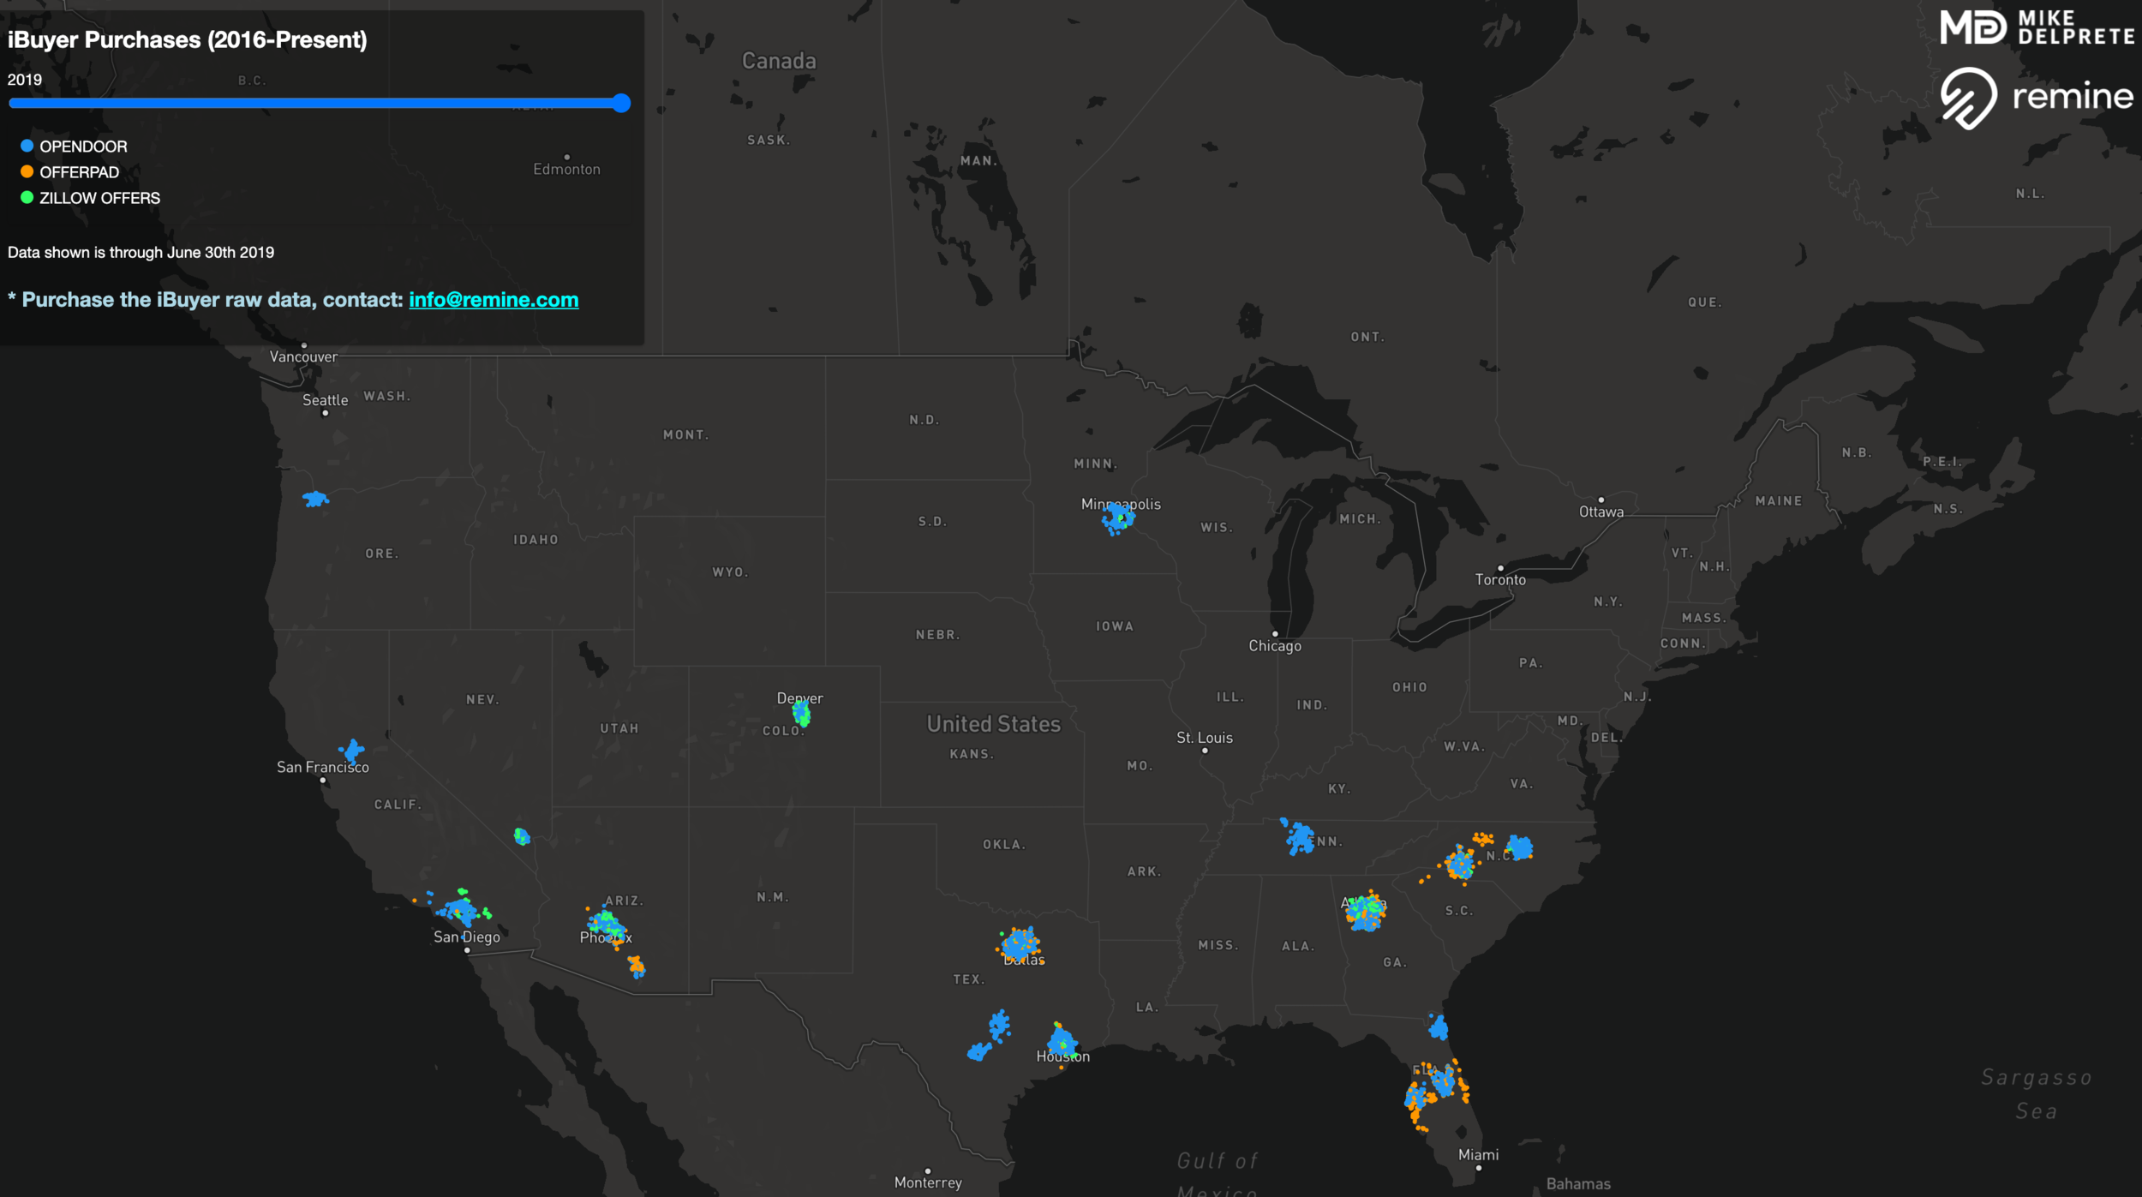Click the Las Vegas purchase cluster

point(521,836)
